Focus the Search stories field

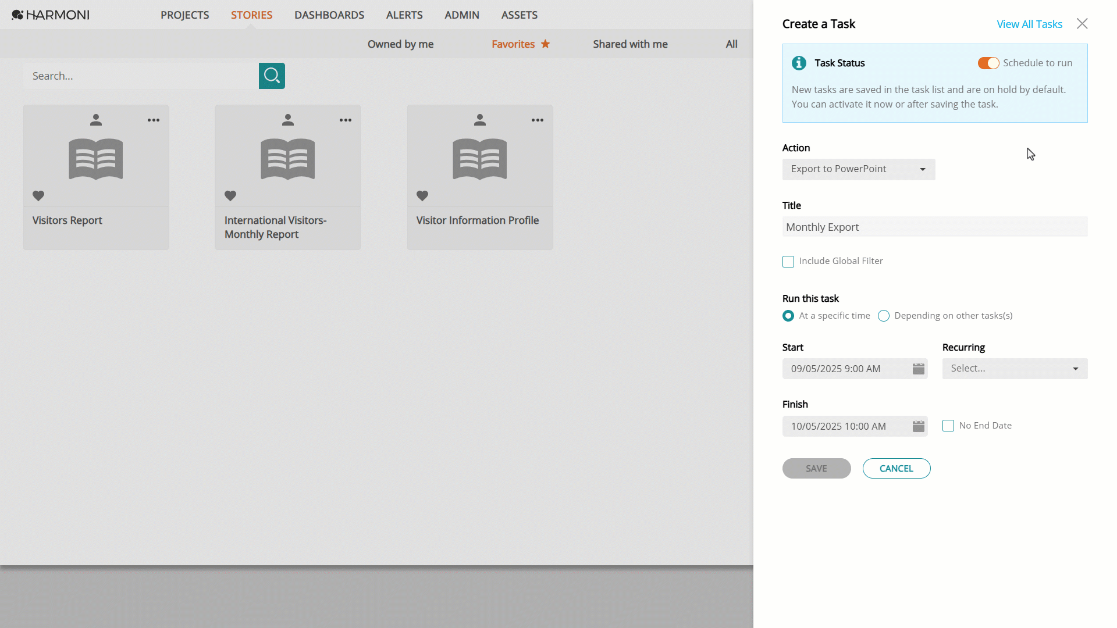point(141,76)
